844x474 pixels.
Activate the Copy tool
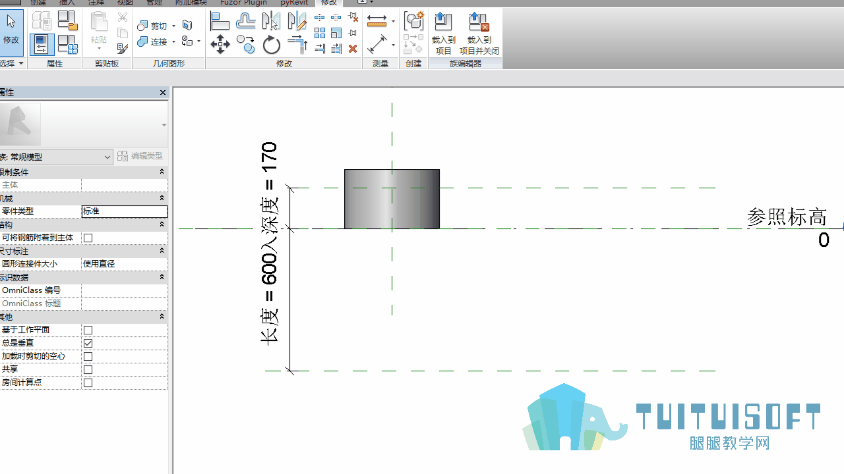point(246,45)
